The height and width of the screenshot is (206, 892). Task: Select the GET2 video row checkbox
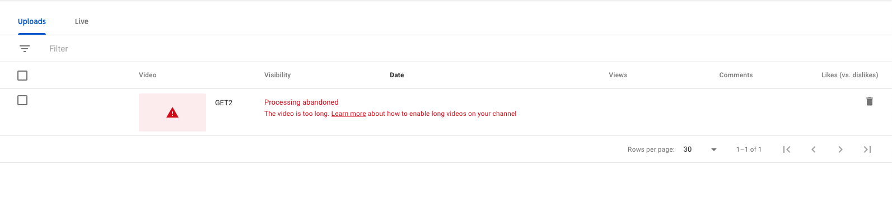coord(22,100)
